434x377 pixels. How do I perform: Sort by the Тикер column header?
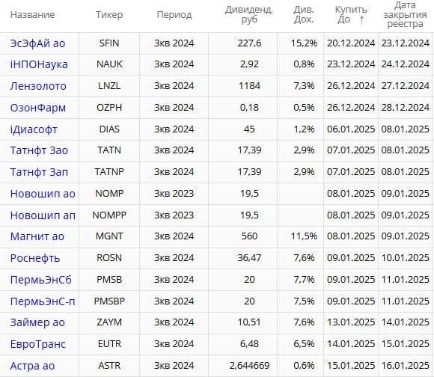(x=109, y=15)
